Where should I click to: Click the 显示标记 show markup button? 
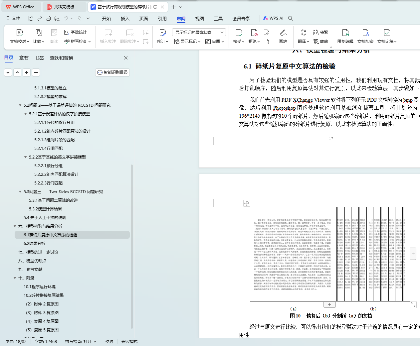187,42
